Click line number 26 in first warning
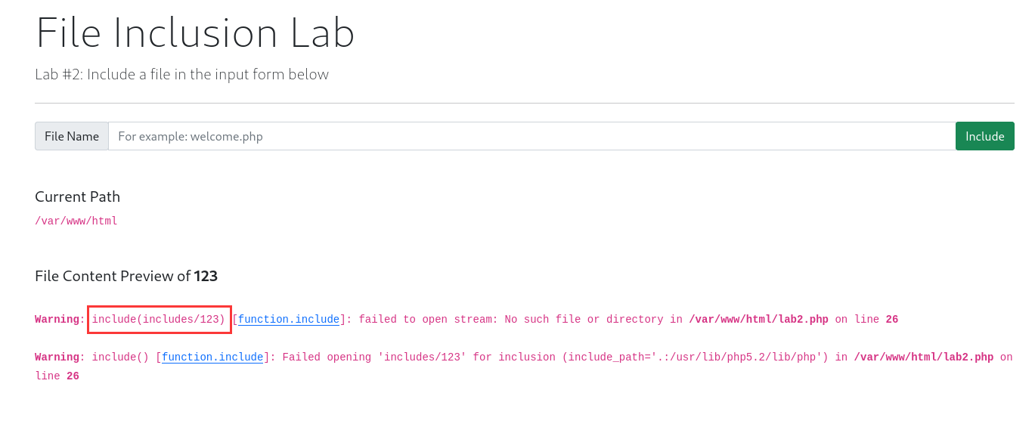This screenshot has width=1035, height=427. 892,320
